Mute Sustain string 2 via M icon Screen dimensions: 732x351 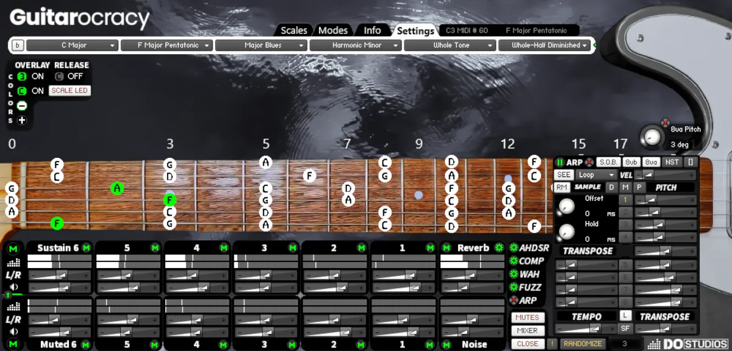click(362, 247)
